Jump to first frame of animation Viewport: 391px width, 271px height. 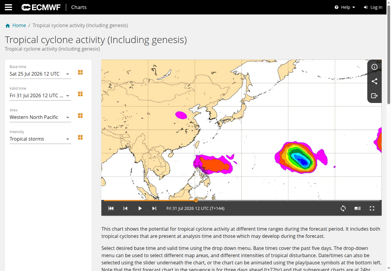[111, 208]
